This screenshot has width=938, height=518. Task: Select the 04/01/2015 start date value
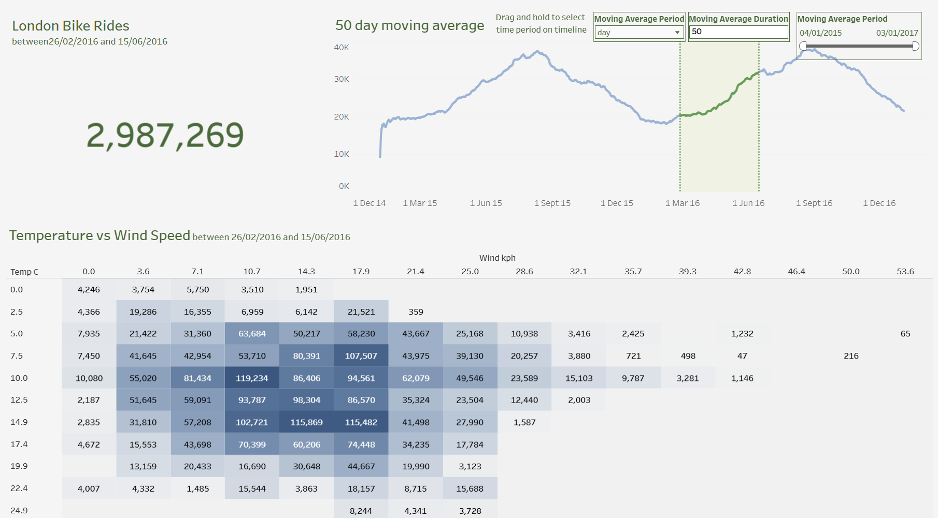(820, 33)
